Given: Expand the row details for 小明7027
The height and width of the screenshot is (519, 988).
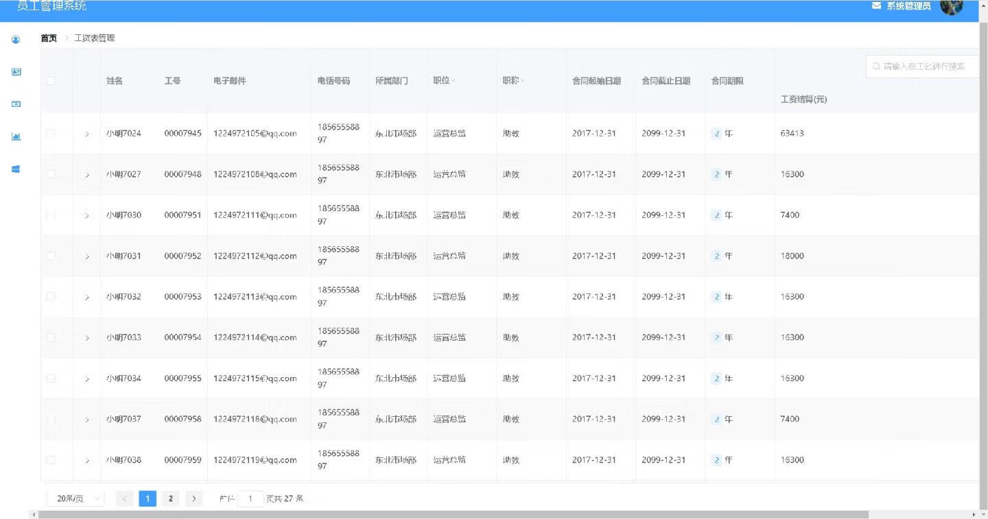Looking at the screenshot, I should [87, 175].
